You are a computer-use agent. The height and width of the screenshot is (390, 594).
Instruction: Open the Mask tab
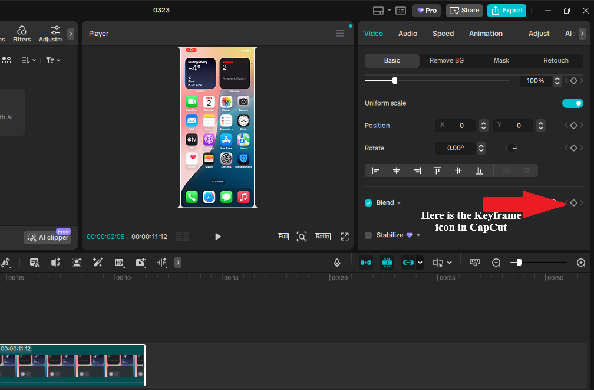coord(501,60)
